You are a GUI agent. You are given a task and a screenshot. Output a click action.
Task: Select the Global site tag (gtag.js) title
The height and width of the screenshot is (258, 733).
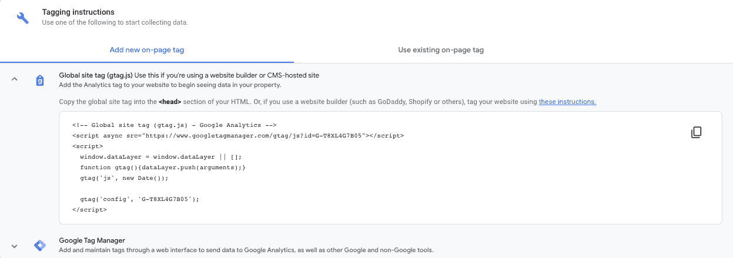[96, 75]
